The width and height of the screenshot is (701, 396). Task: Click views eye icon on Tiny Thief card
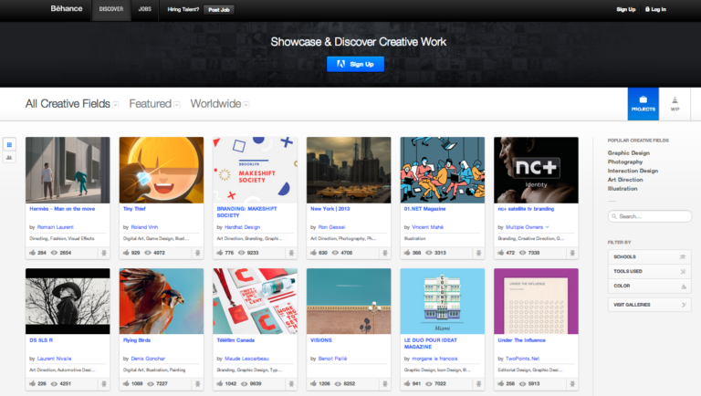click(x=148, y=253)
